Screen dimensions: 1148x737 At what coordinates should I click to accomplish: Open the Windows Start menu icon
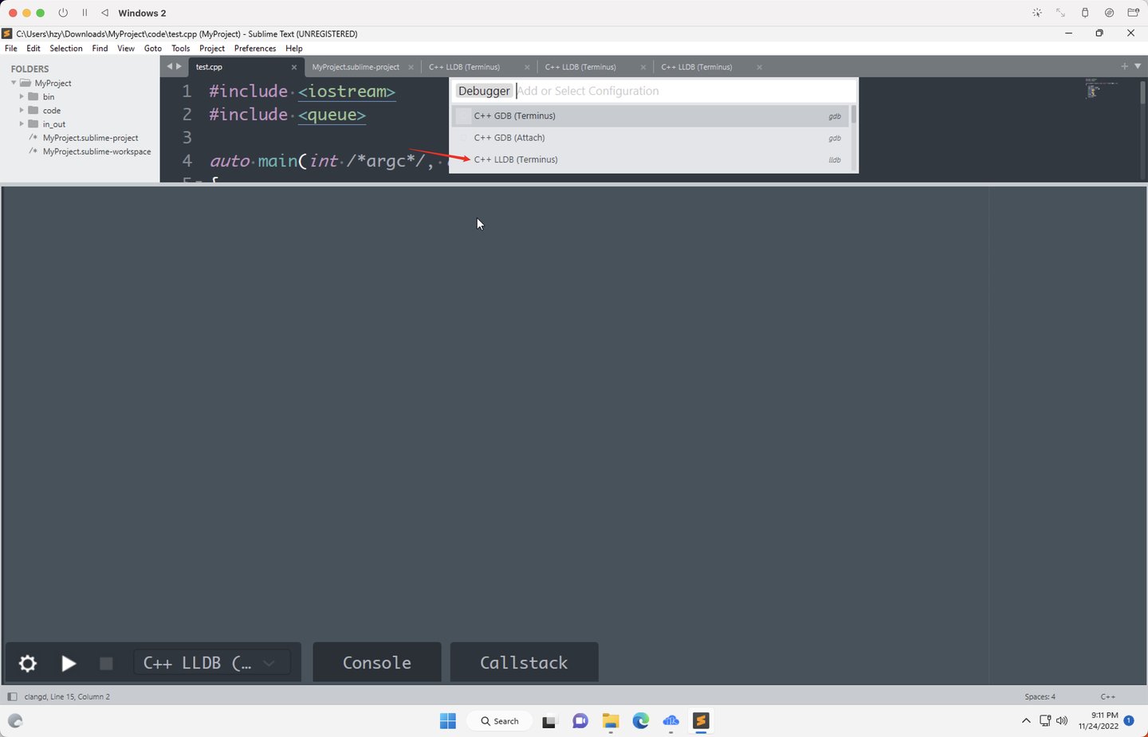[x=447, y=721]
